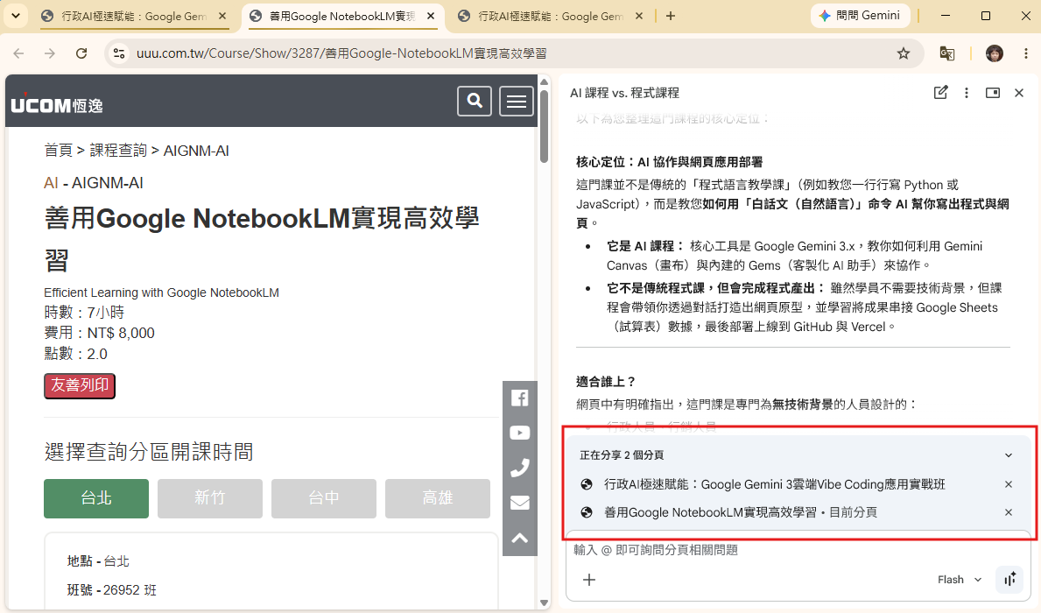Open Chrome's three-dot menu
1041x613 pixels.
(x=1026, y=53)
